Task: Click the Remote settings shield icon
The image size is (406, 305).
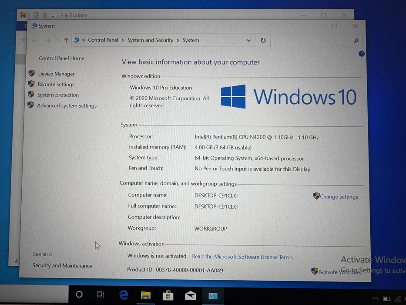Action: click(x=31, y=84)
